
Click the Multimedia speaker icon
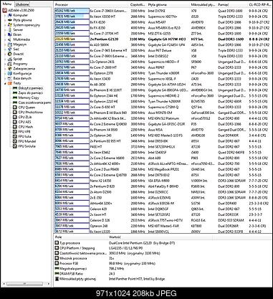click(10, 39)
